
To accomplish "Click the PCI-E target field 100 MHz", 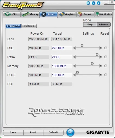I will 62,75.
